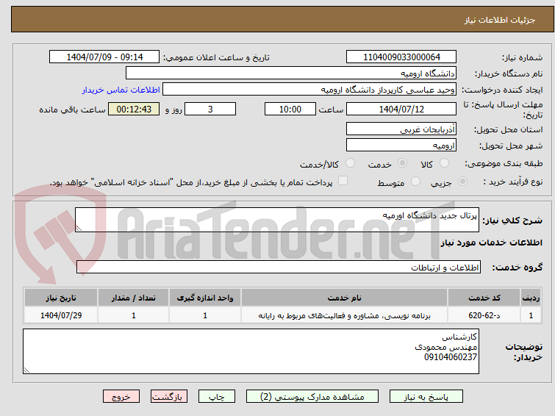
Task: Click the شماره نیاز label
Action: [522, 57]
